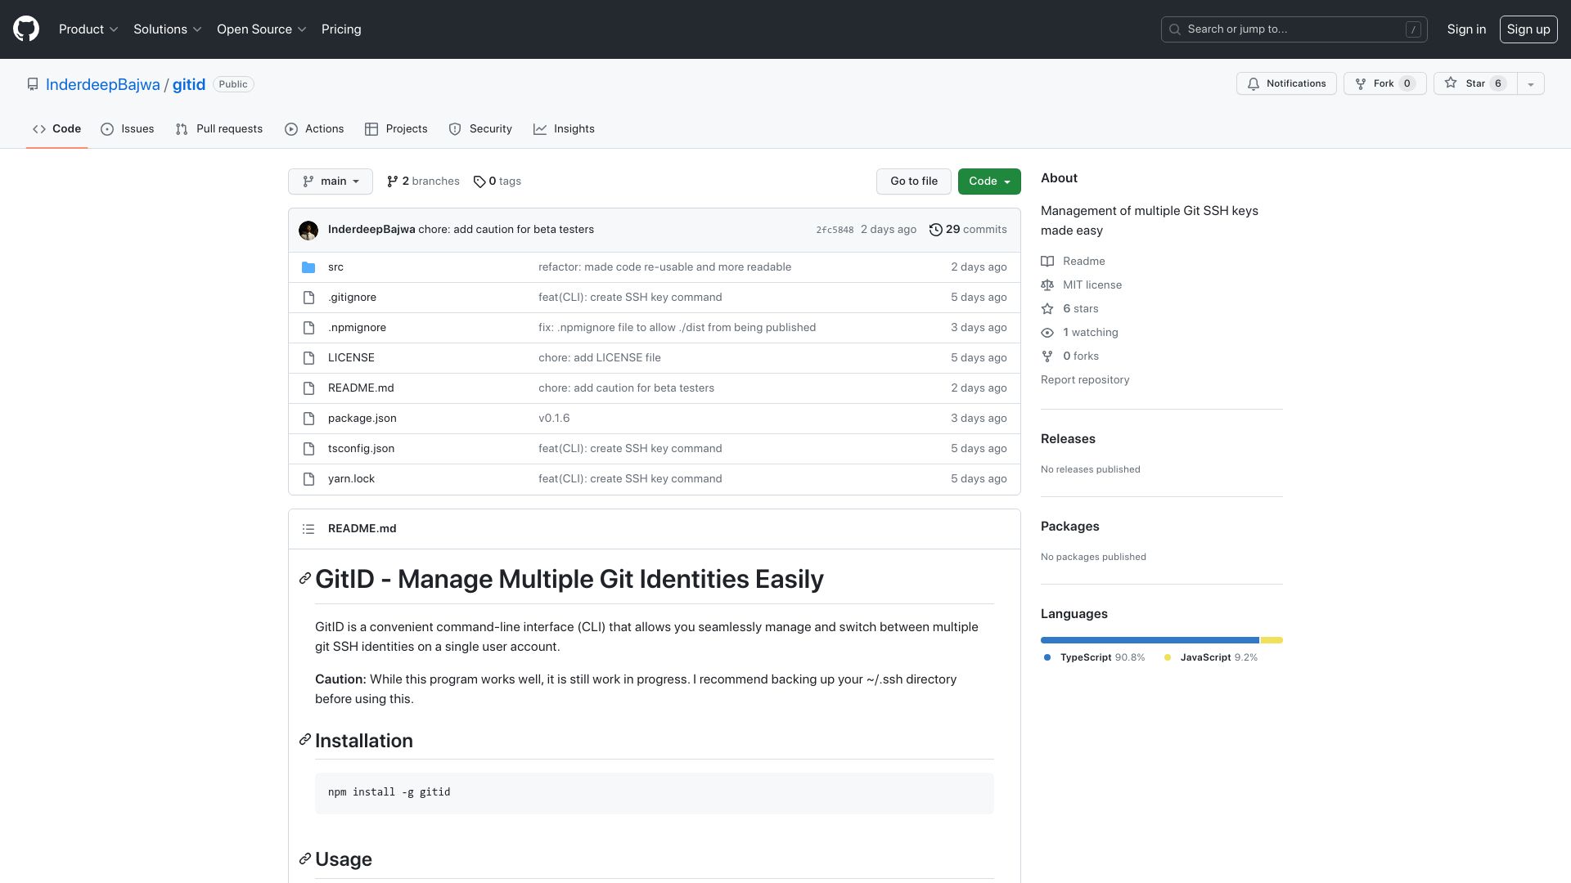Click the LICENSE file icon
Screen dimensions: 1571x883
[x=308, y=358]
